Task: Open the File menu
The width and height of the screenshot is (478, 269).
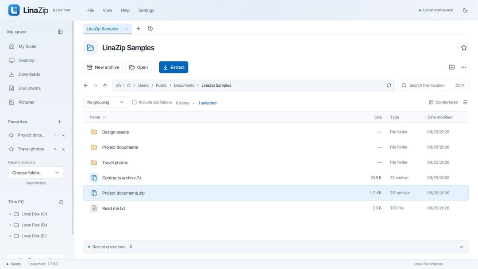Action: (91, 10)
